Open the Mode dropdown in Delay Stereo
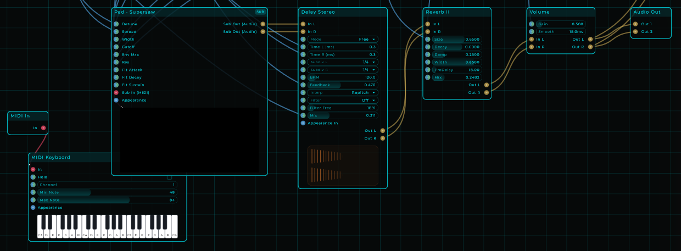Image resolution: width=681 pixels, height=251 pixels. point(343,40)
